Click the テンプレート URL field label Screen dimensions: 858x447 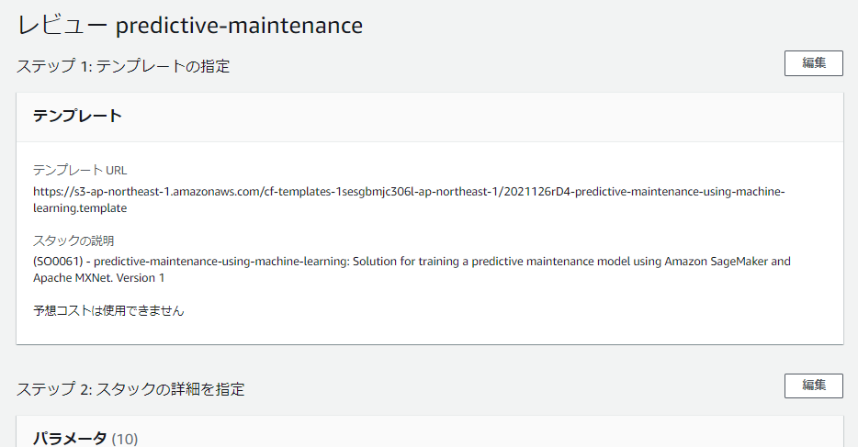[x=80, y=170]
